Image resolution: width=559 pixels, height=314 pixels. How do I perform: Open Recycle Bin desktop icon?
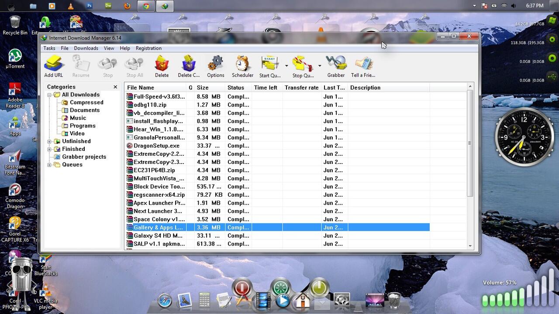[x=15, y=25]
